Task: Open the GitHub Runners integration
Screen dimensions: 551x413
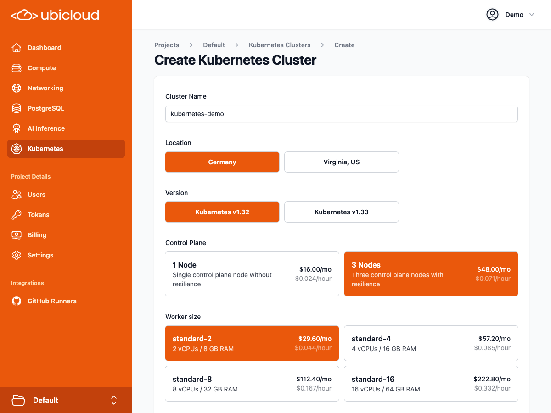Action: coord(66,301)
